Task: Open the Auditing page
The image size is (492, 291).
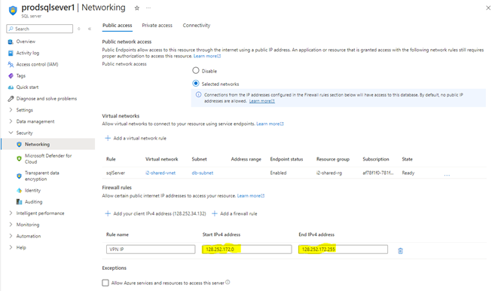Action: click(x=33, y=202)
